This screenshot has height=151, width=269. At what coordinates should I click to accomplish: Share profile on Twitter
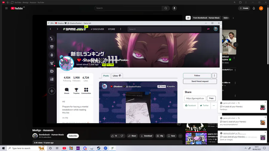point(204,105)
